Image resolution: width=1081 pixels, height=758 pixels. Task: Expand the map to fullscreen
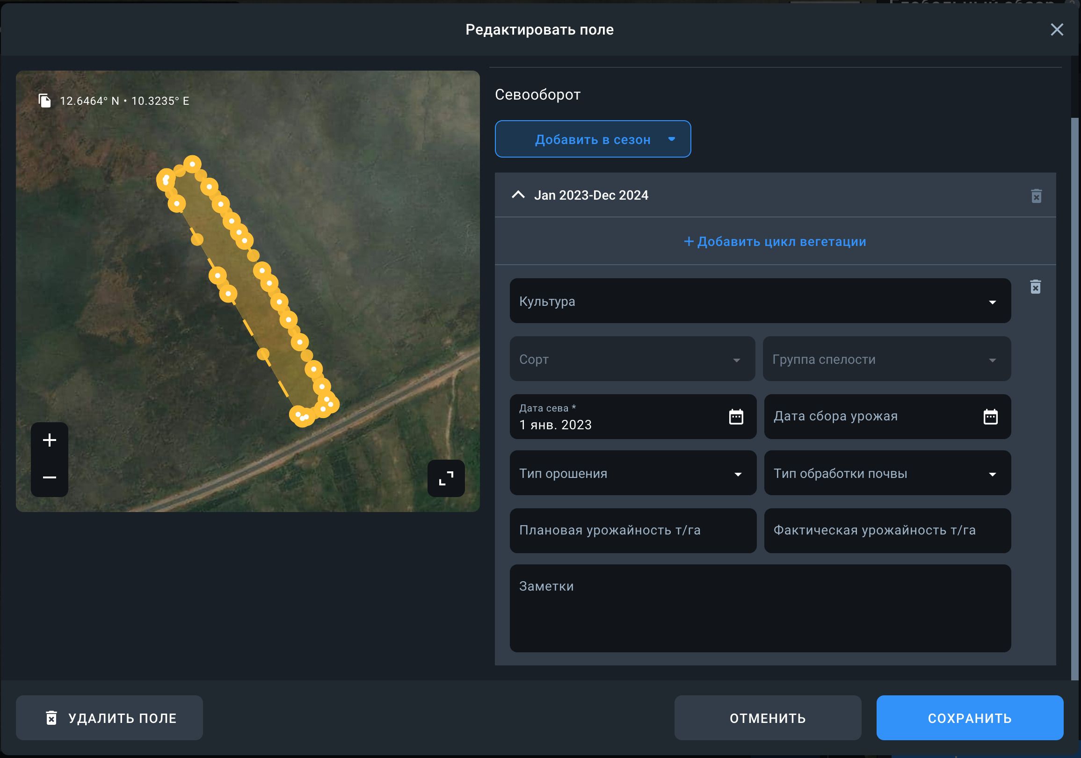[x=445, y=478]
